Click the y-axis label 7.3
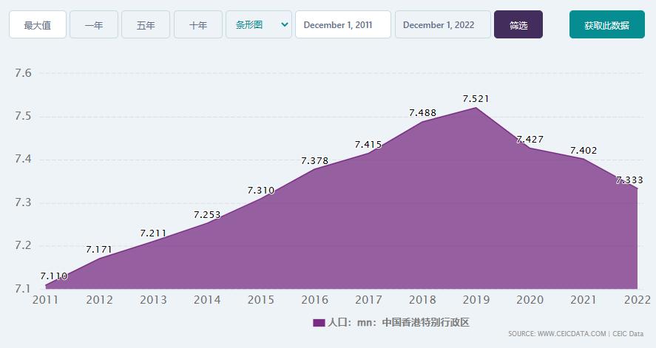 [x=23, y=202]
